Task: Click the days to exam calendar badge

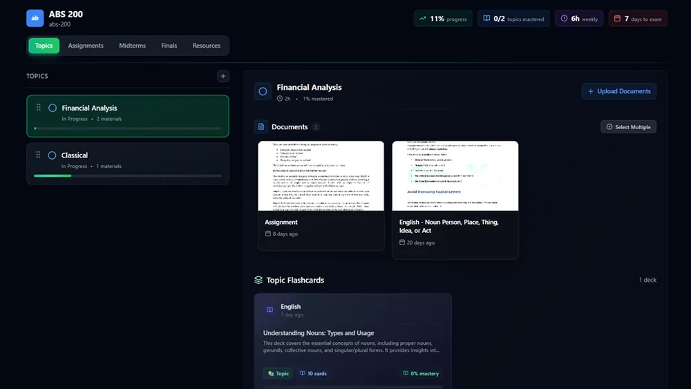Action: point(637,19)
